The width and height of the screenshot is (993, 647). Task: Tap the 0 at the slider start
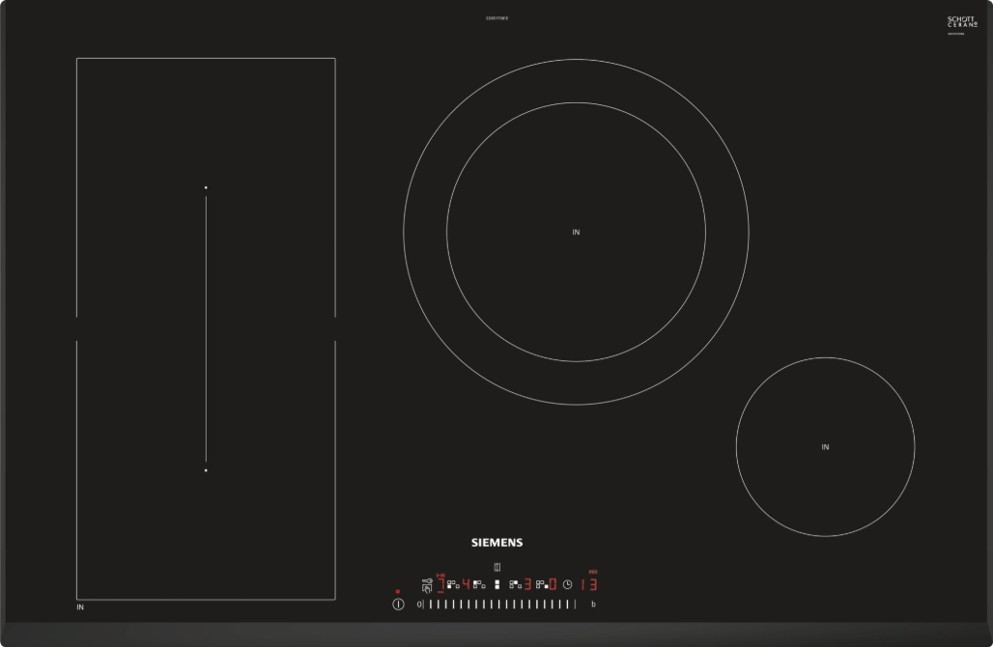(419, 604)
